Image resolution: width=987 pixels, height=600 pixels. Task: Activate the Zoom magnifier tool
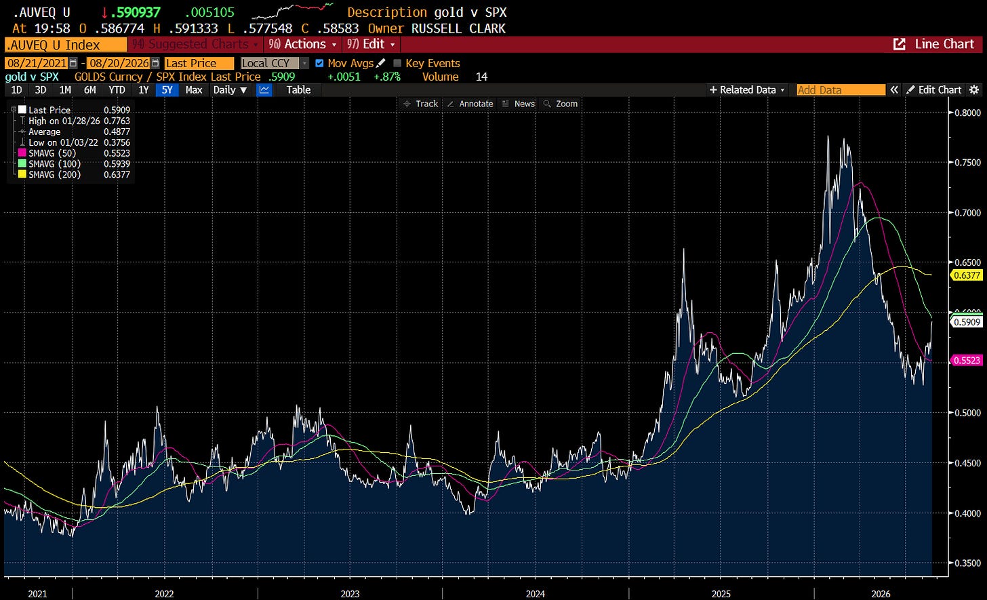tap(560, 104)
